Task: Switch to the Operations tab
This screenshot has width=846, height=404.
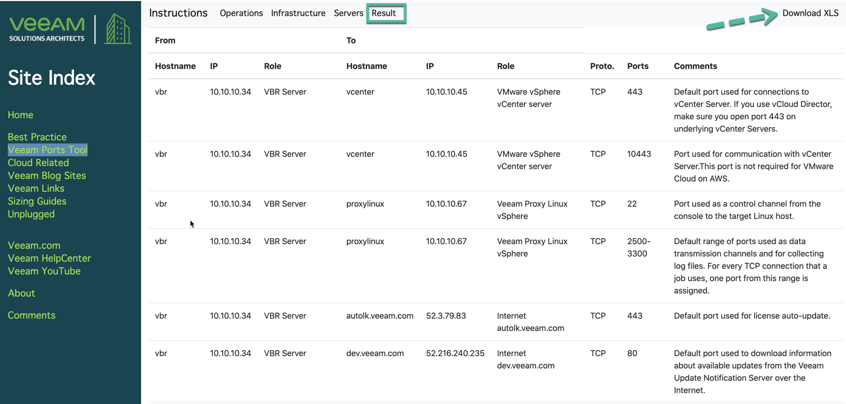Action: (x=241, y=13)
